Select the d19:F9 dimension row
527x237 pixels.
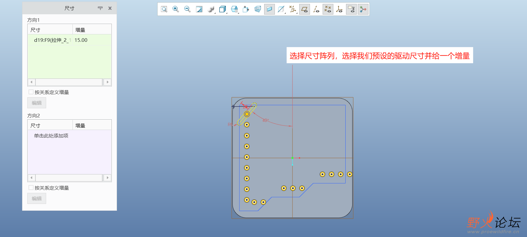click(70, 40)
